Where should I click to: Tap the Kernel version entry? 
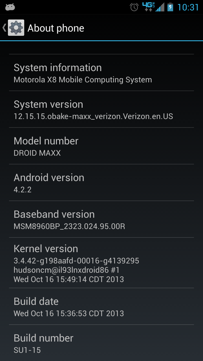[101, 263]
